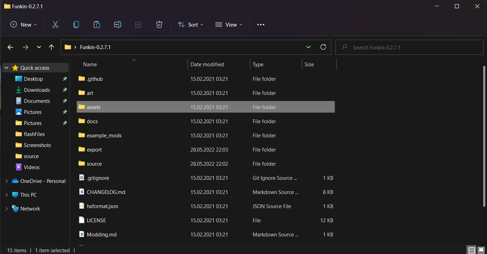487x254 pixels.
Task: Expand OneDrive - Personal tree node
Action: pyautogui.click(x=7, y=181)
